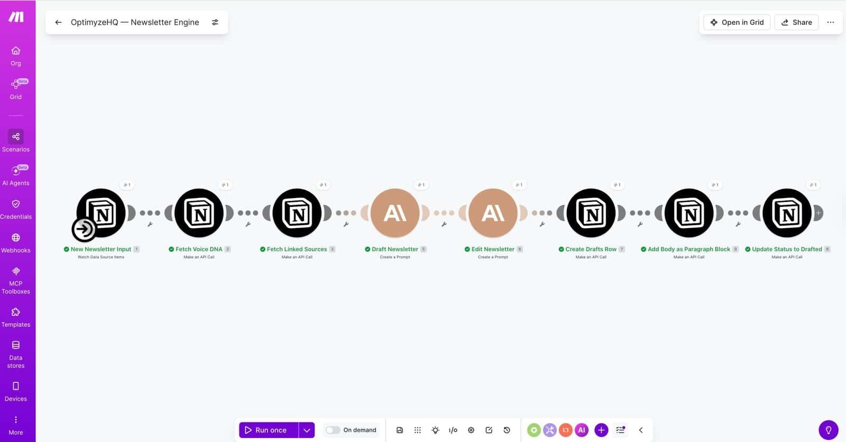Click the purple plus add-favorite button
This screenshot has height=442, width=846.
click(601, 430)
